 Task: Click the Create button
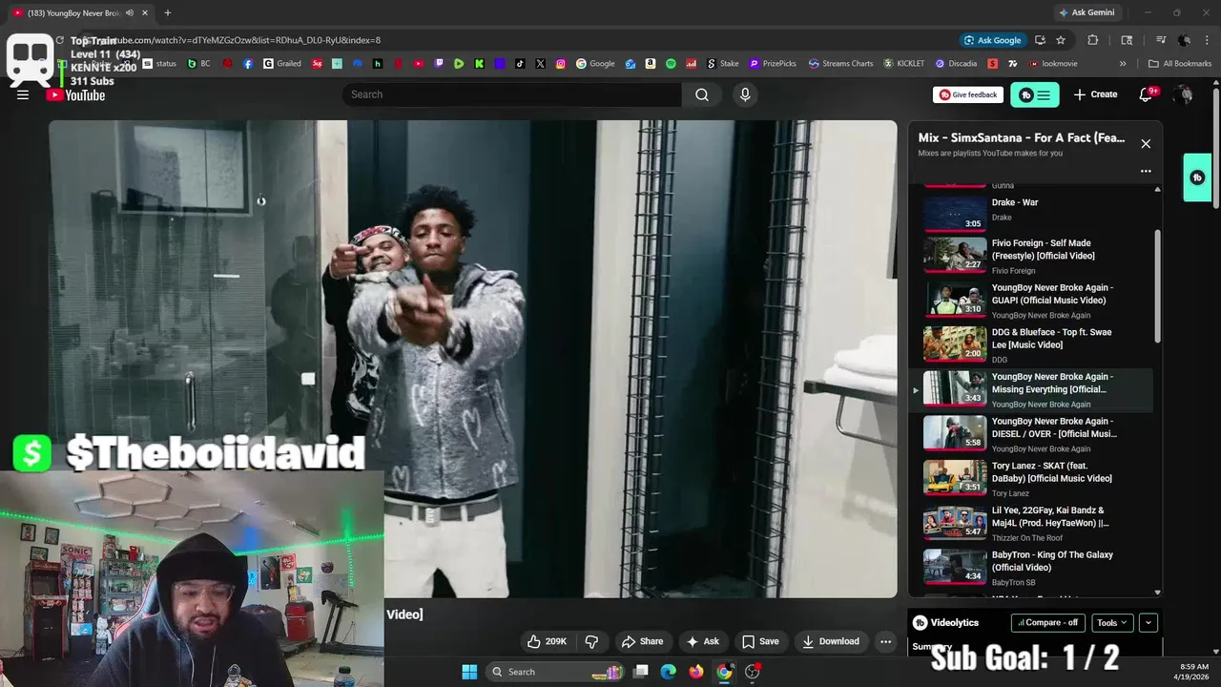pyautogui.click(x=1095, y=94)
